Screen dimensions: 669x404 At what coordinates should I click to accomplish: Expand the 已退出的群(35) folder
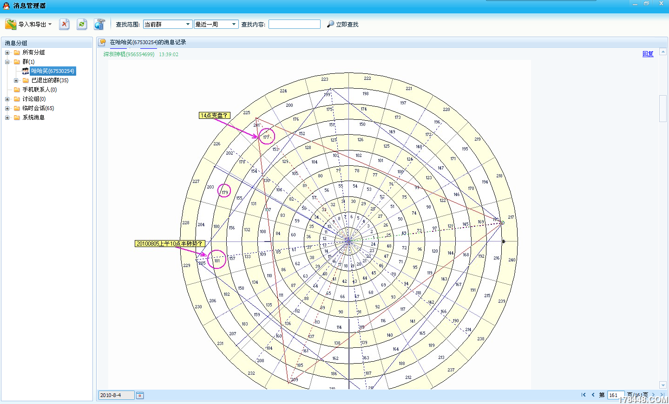[16, 80]
